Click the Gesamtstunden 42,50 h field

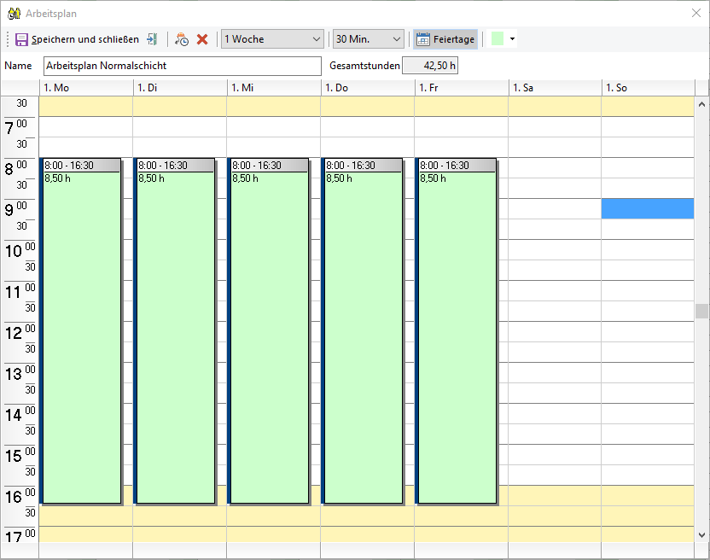tap(430, 66)
